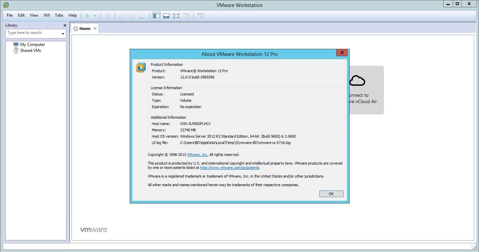Click the Host OS version value text
479x252 pixels.
(238, 136)
